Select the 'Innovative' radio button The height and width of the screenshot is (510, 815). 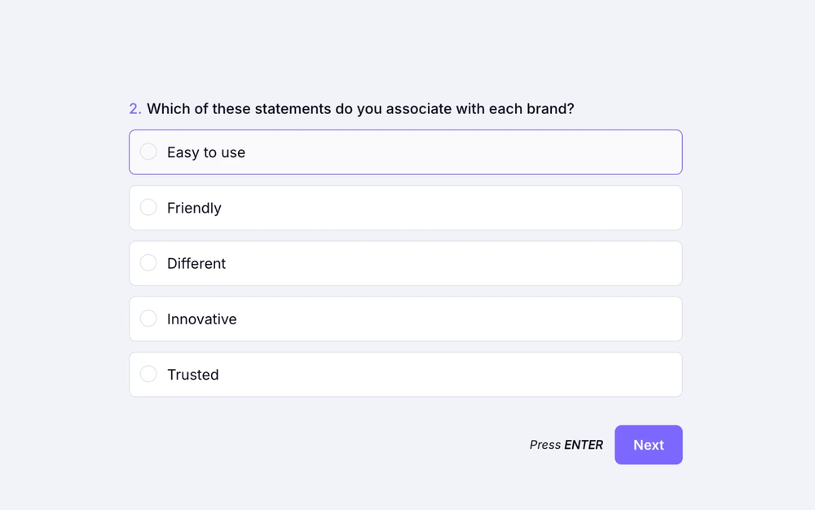click(148, 318)
